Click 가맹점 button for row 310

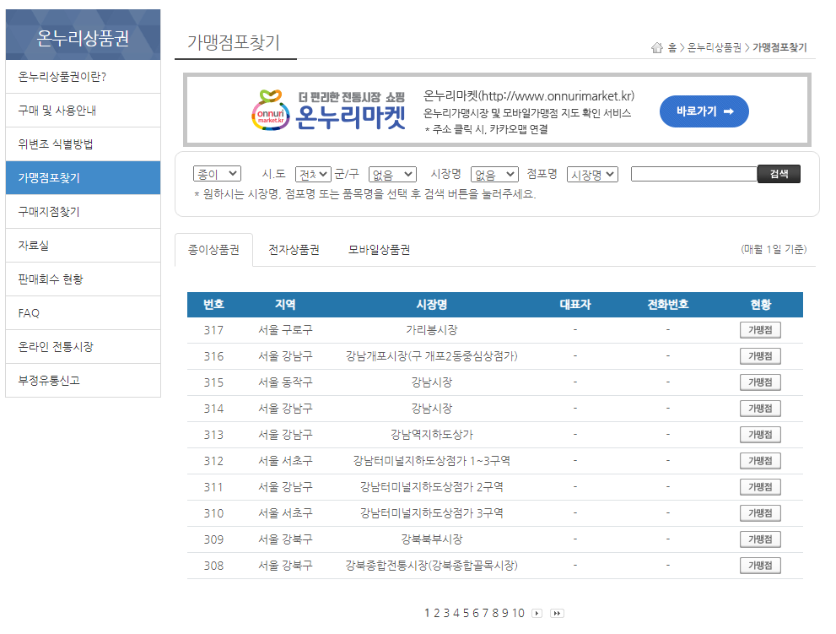(760, 513)
